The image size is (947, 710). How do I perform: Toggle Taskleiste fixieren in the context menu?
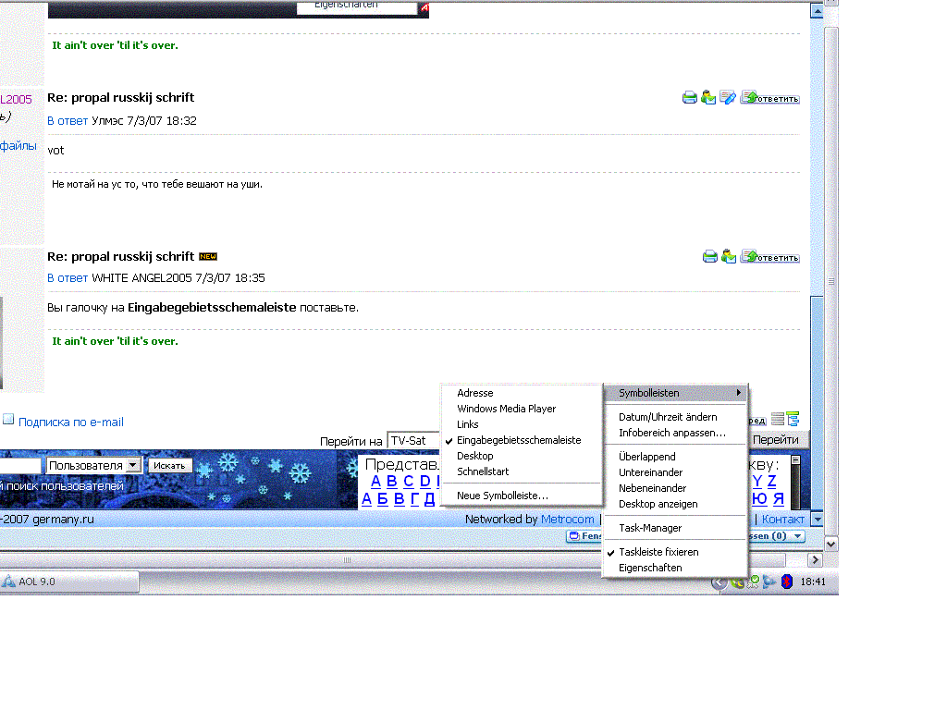click(x=658, y=552)
